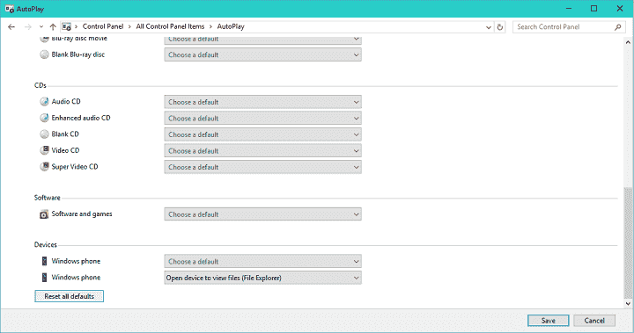This screenshot has height=333, width=634.
Task: Click the 'Blank Blu-ray disc' label
Action: pos(78,54)
